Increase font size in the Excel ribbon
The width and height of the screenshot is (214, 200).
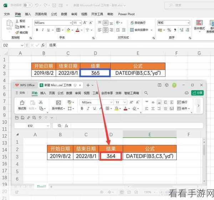[85, 23]
